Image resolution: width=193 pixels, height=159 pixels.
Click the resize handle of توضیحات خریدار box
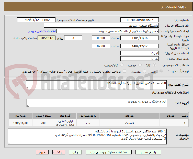click(x=9, y=143)
